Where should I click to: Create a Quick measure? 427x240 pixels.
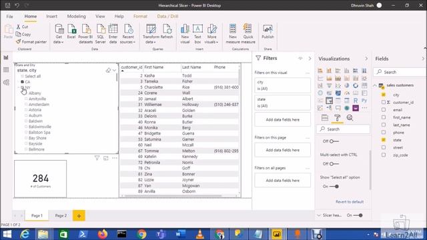click(248, 34)
